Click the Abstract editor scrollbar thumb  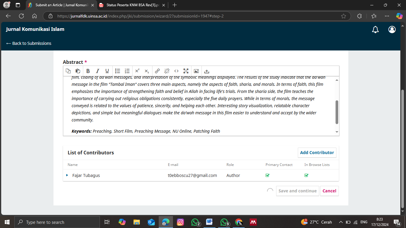click(337, 112)
